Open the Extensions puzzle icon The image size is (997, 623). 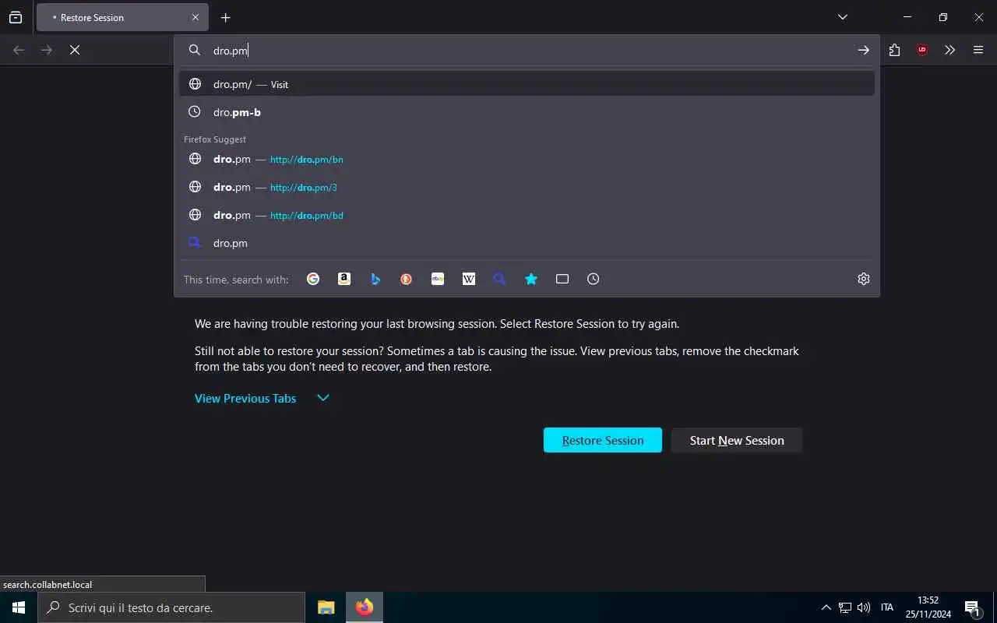(x=894, y=50)
